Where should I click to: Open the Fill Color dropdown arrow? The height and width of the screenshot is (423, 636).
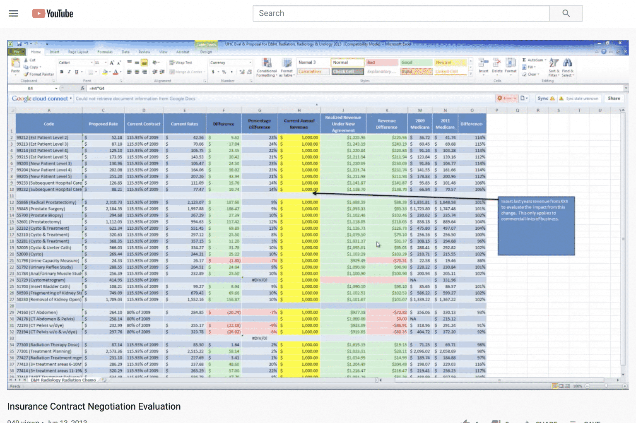point(110,72)
